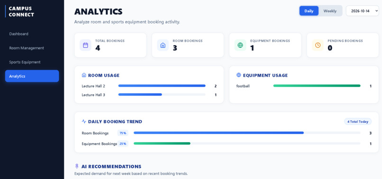
Task: Click the Lecture Hall 3 label
Action: (x=93, y=95)
